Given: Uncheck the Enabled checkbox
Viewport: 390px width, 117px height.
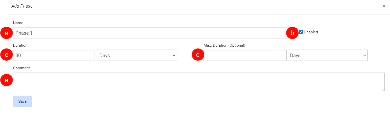Looking at the screenshot, I should pyautogui.click(x=301, y=32).
